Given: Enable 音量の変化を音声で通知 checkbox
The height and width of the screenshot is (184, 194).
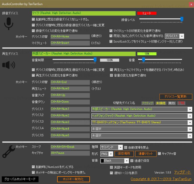Looking at the screenshot, I should [111, 75].
